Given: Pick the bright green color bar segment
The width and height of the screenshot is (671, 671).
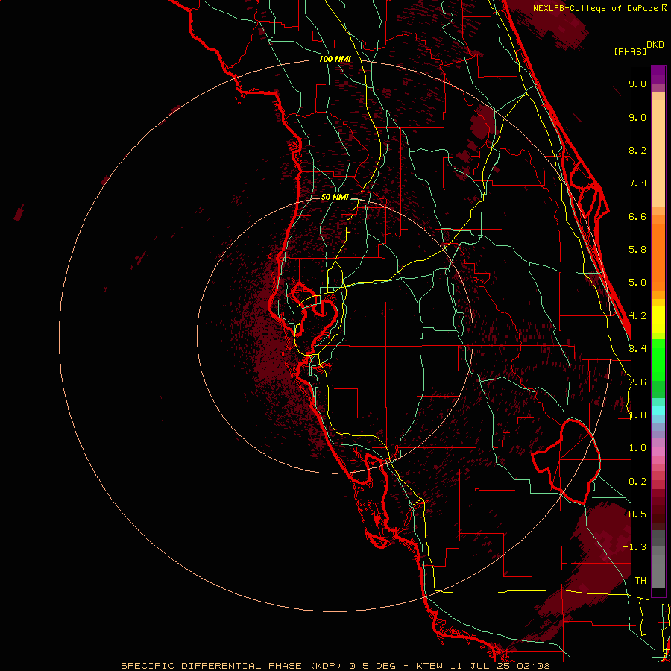Looking at the screenshot, I should pos(658,359).
